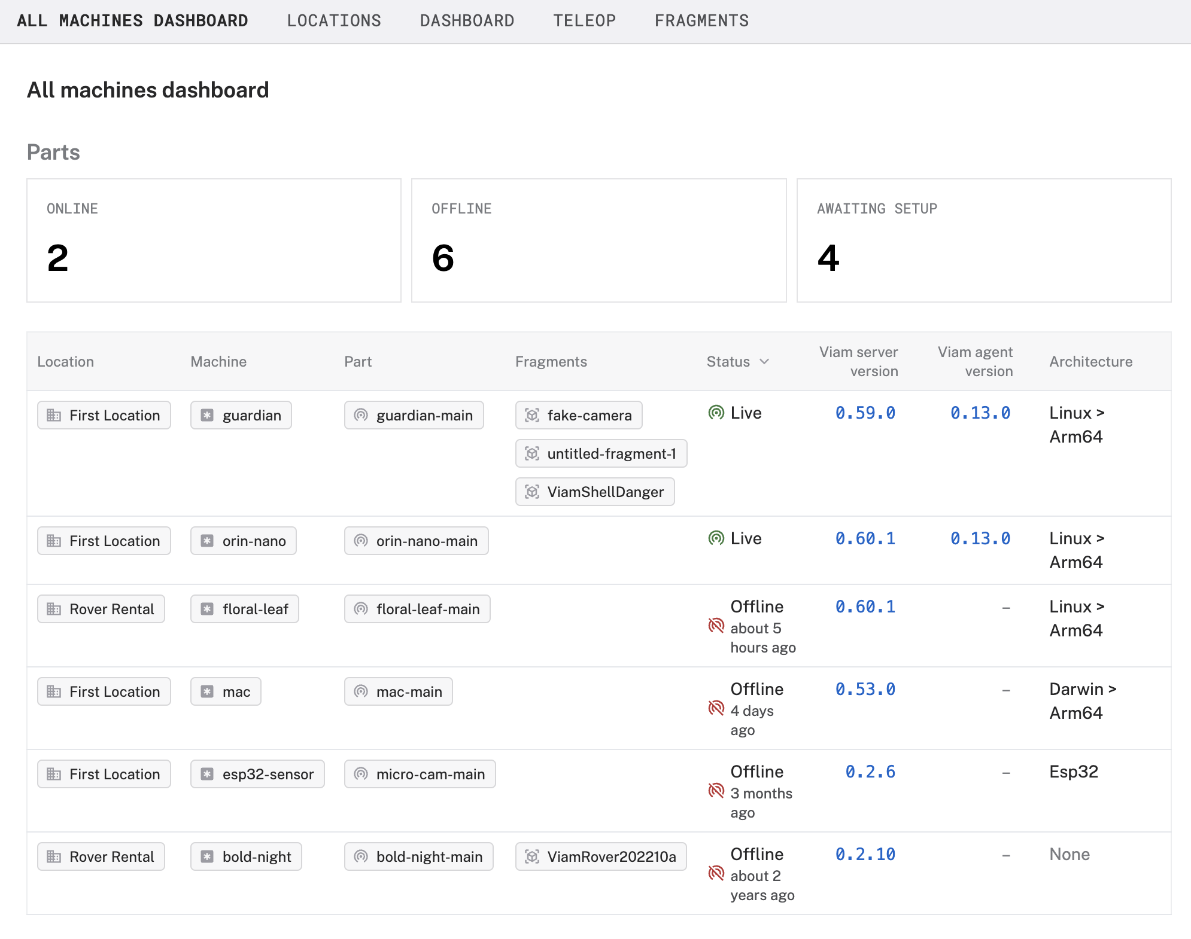Click the machine icon on orin-nano chip
1191x939 pixels.
tap(207, 541)
